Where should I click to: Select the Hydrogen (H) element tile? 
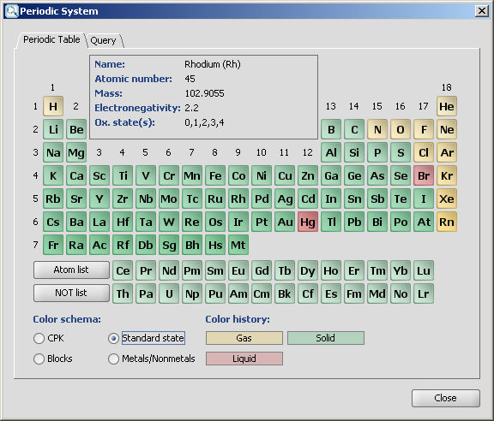(x=53, y=106)
